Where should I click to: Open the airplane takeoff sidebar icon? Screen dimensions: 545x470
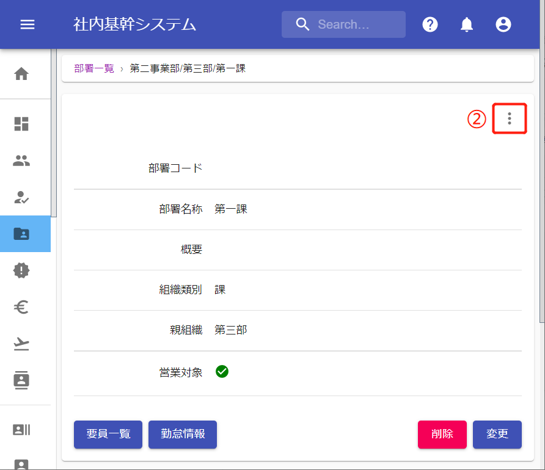[21, 344]
